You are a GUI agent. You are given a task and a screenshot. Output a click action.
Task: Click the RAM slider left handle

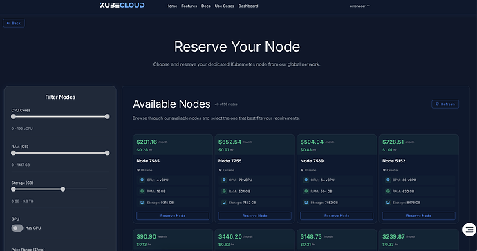tap(13, 153)
